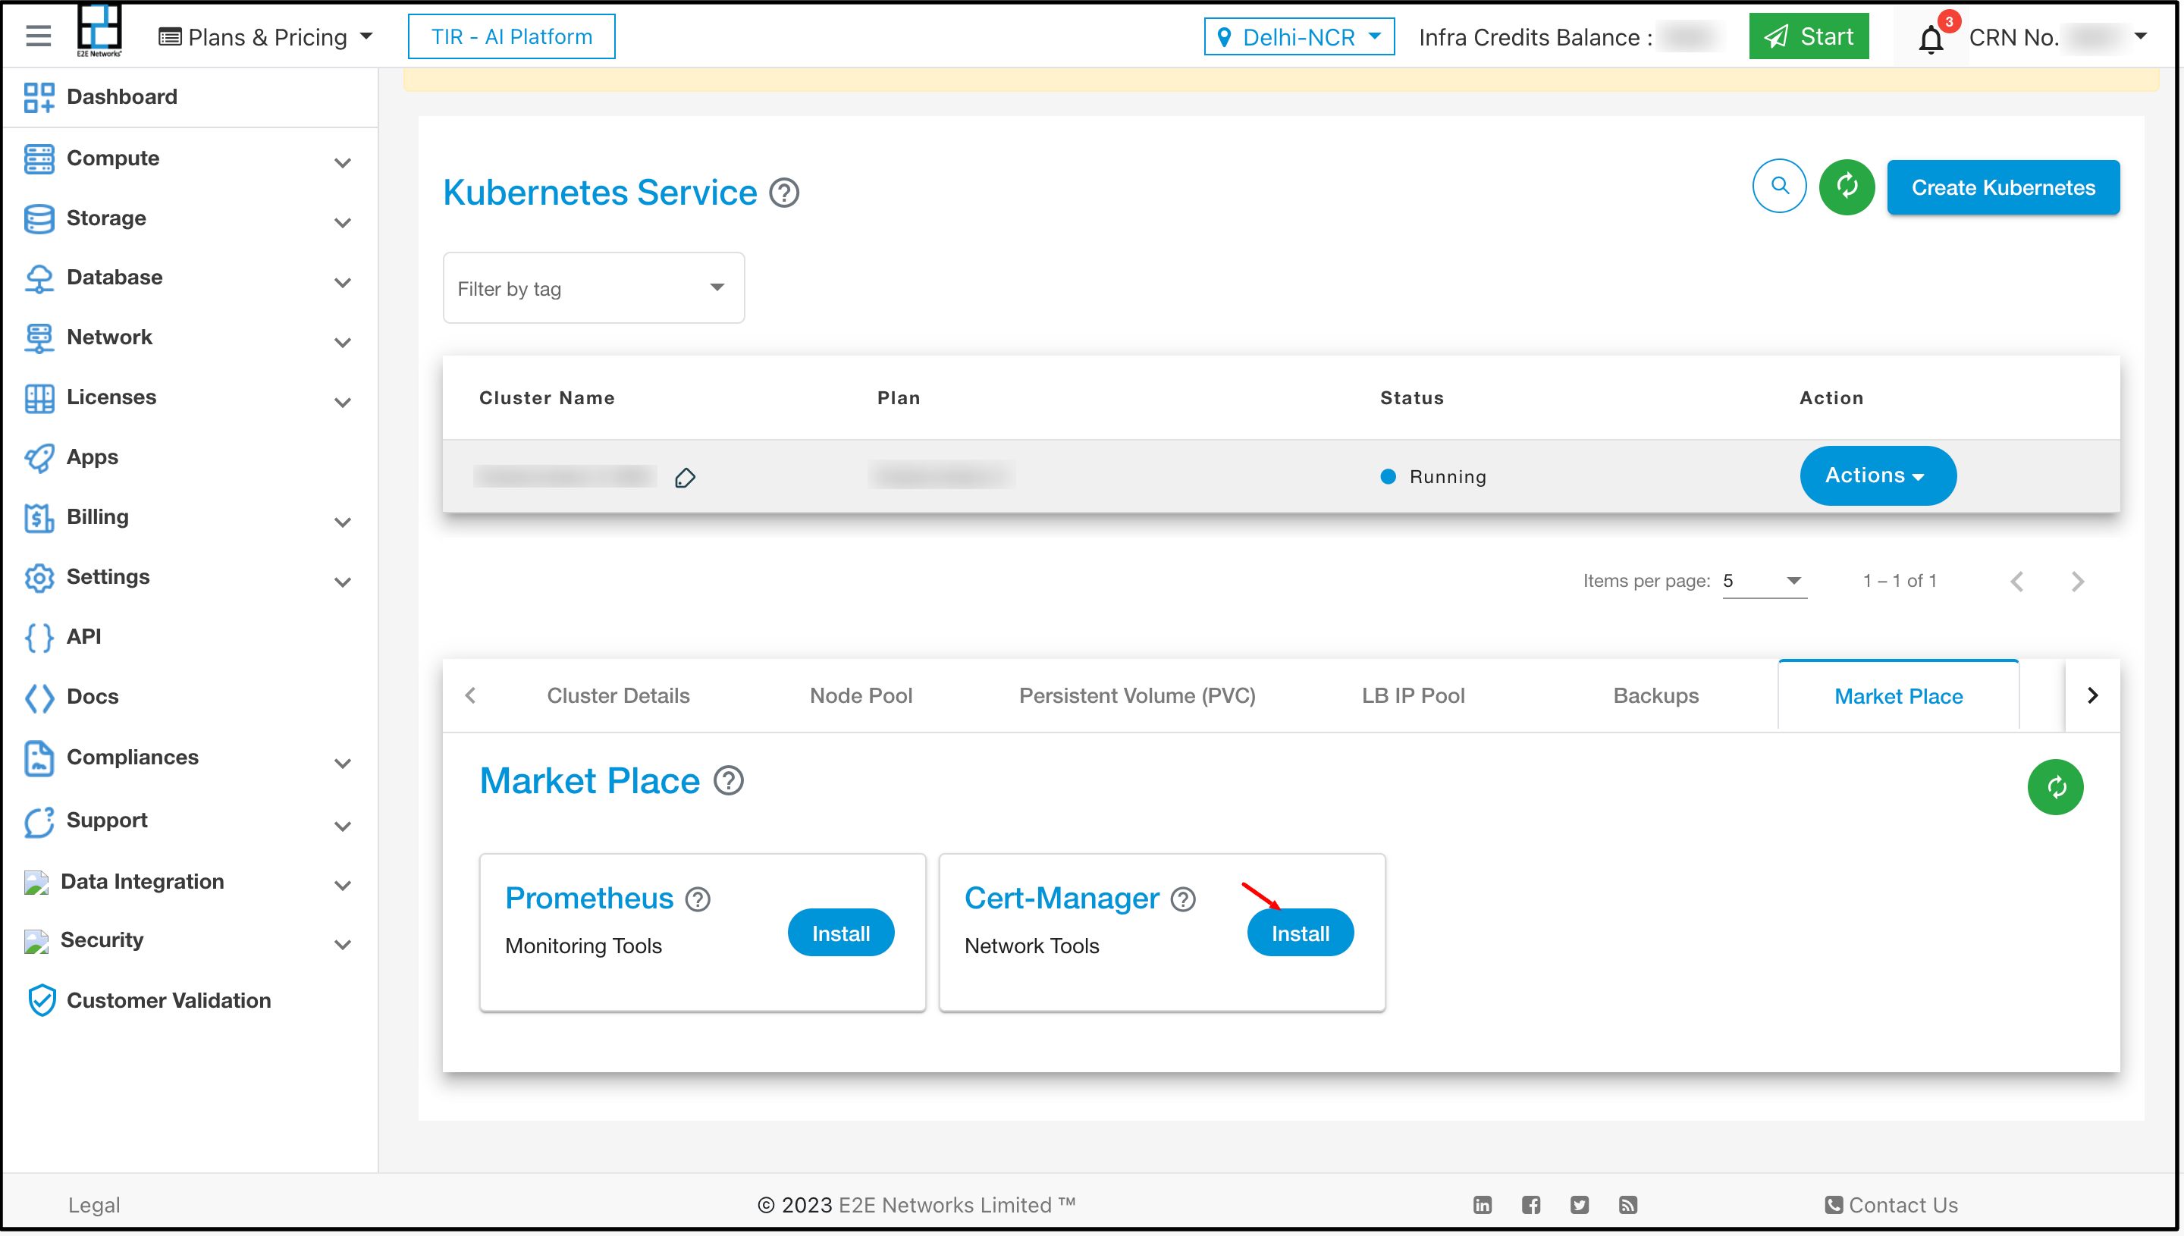Image resolution: width=2184 pixels, height=1236 pixels.
Task: Open Contact Us link
Action: click(x=1891, y=1206)
